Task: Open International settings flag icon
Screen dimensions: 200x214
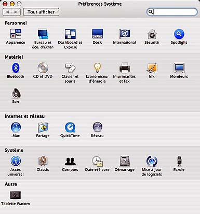Action: pyautogui.click(x=125, y=34)
